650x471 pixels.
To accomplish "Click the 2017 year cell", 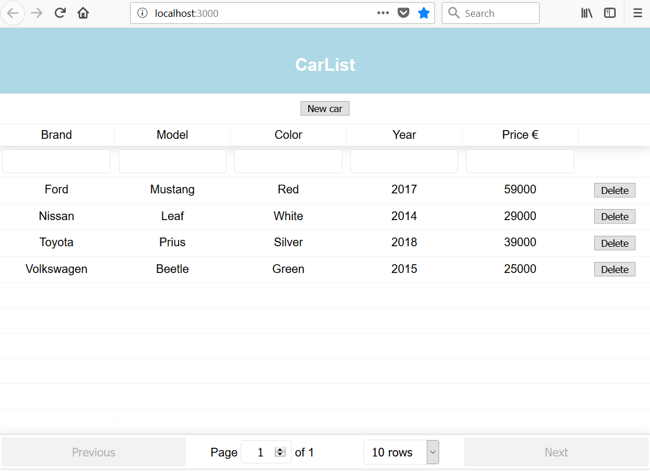I will point(404,189).
